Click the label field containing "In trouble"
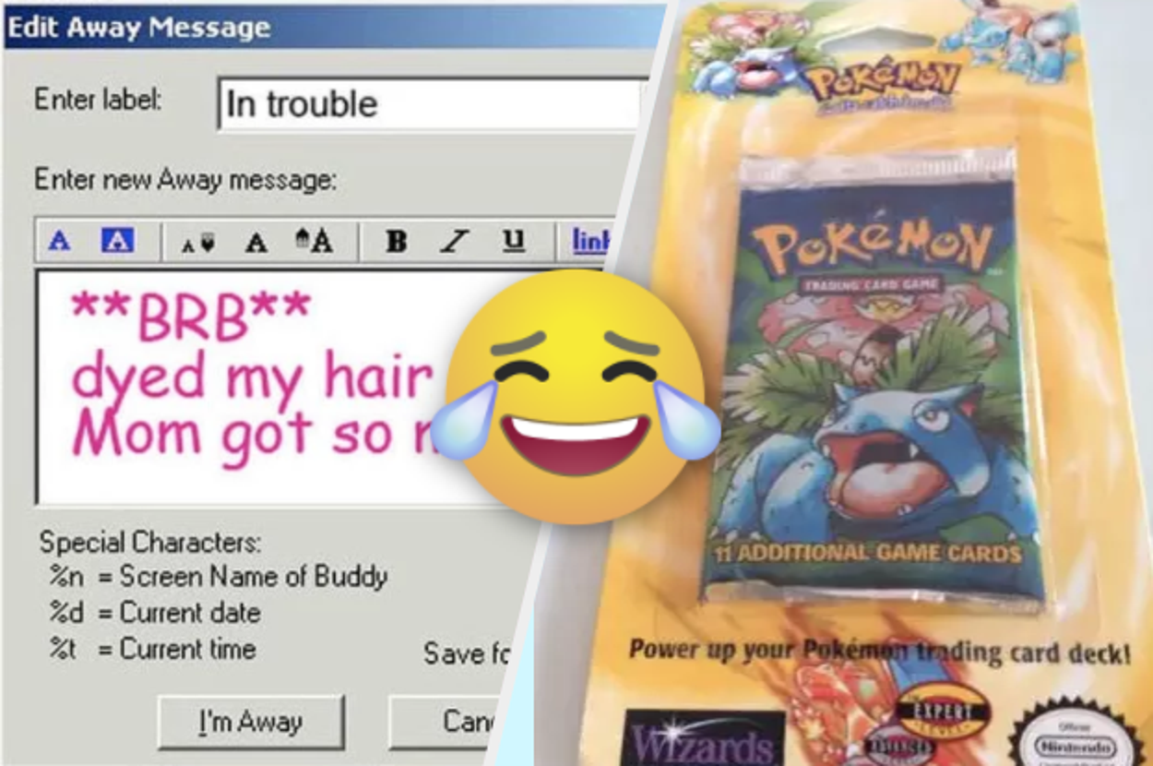Viewport: 1153px width, 766px height. click(429, 104)
